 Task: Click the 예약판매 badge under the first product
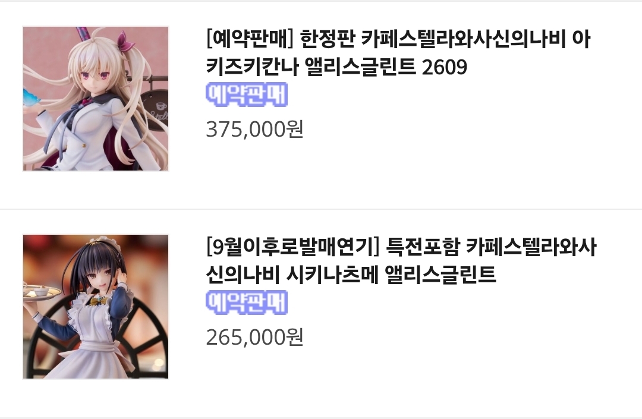(247, 94)
